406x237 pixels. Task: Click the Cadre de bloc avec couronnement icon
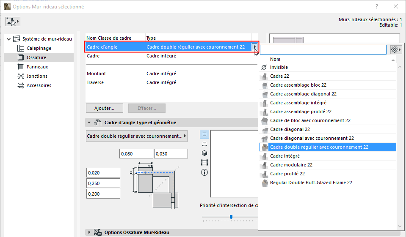click(x=264, y=120)
